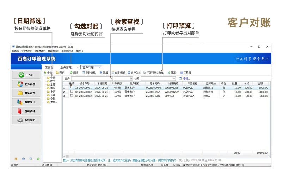Screen dimensions: 282x183
Task: Click total amount 10300.00 in footer
Action: coord(262,153)
